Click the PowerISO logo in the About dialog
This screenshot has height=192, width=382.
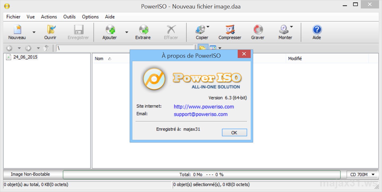point(154,79)
